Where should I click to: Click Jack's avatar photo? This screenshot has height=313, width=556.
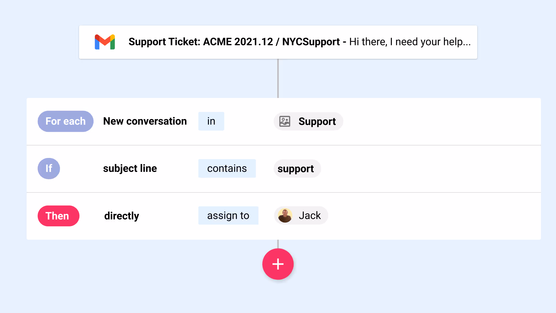click(x=285, y=216)
